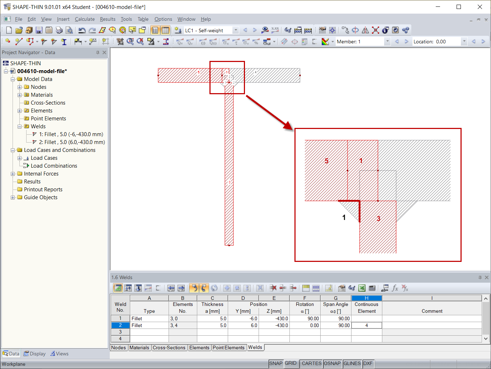Save the model with the floppy disk icon
491x369 pixels.
coord(39,30)
